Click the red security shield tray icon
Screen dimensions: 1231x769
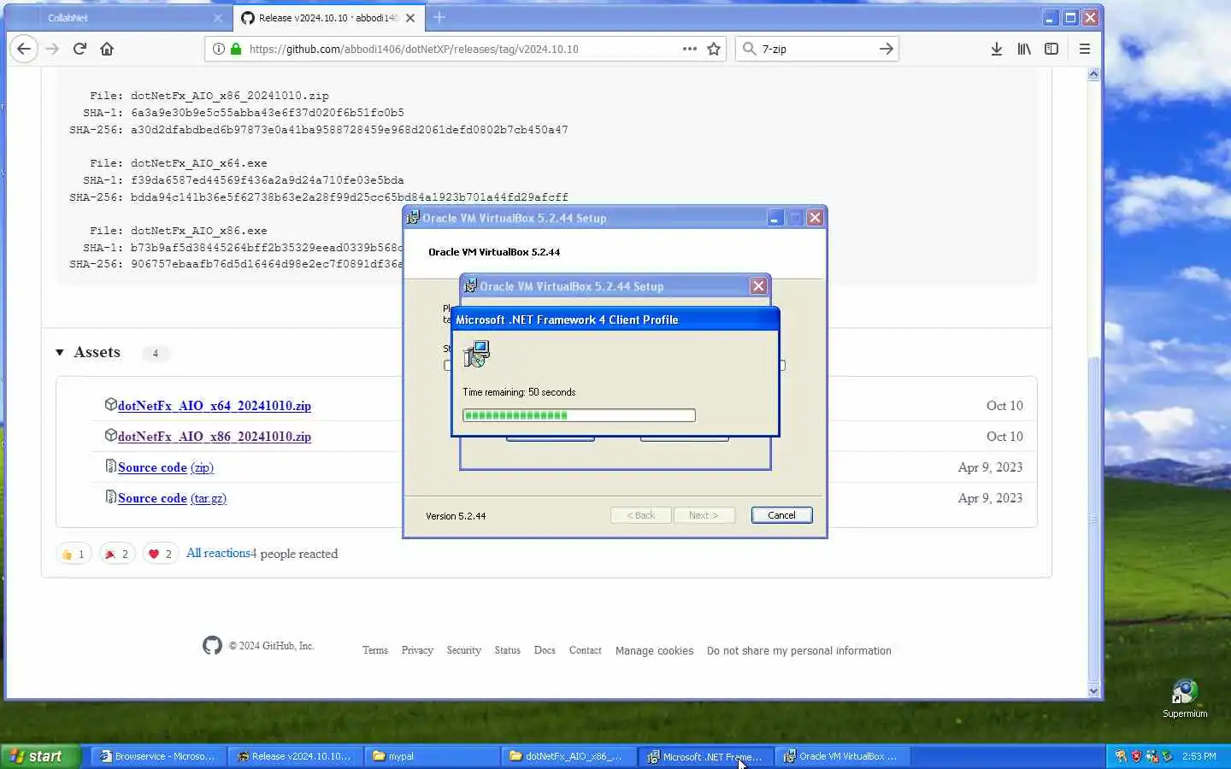coord(1136,756)
